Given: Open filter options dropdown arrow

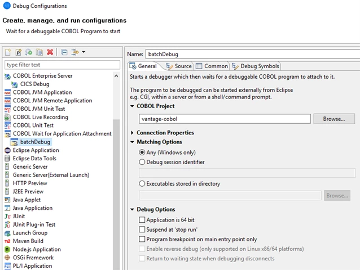Looking at the screenshot, I should pyautogui.click(x=84, y=52).
